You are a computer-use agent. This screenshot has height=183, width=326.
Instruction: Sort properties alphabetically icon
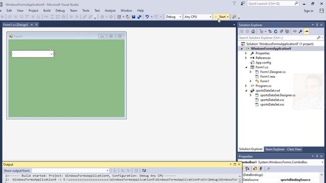248,169
